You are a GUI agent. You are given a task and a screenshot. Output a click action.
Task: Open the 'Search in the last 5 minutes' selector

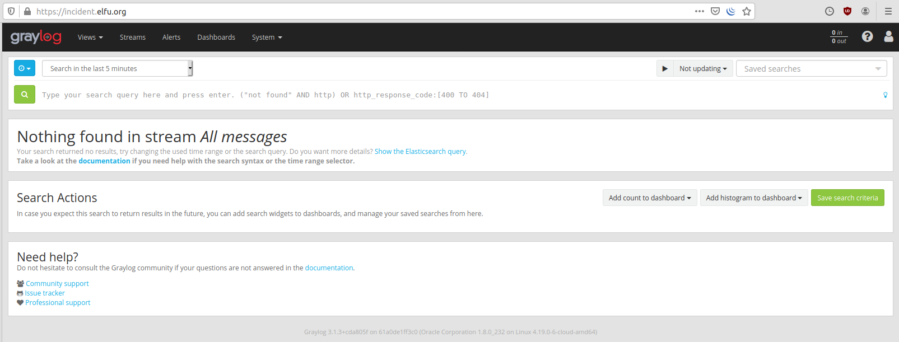[118, 68]
